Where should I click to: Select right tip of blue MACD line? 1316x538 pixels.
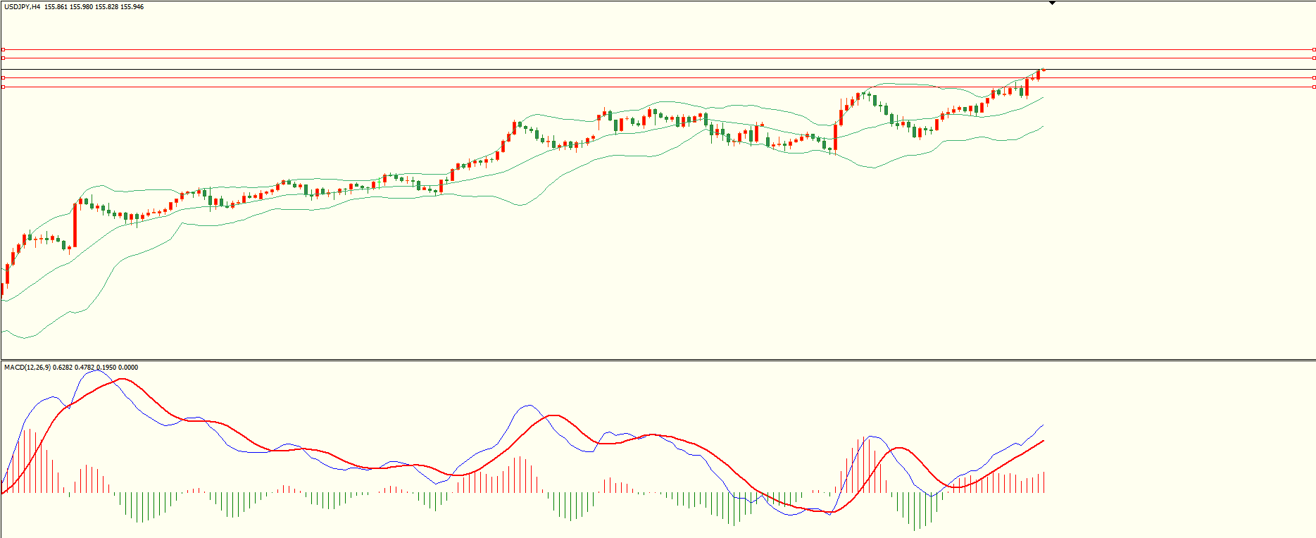coord(1043,425)
